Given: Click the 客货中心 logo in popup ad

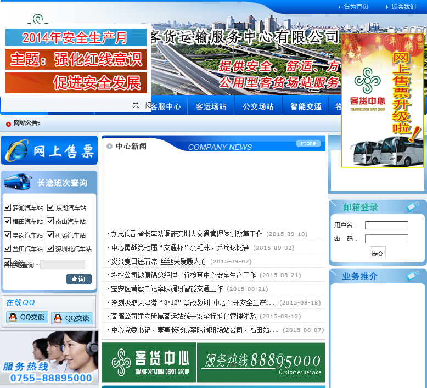Looking at the screenshot, I should click(367, 89).
